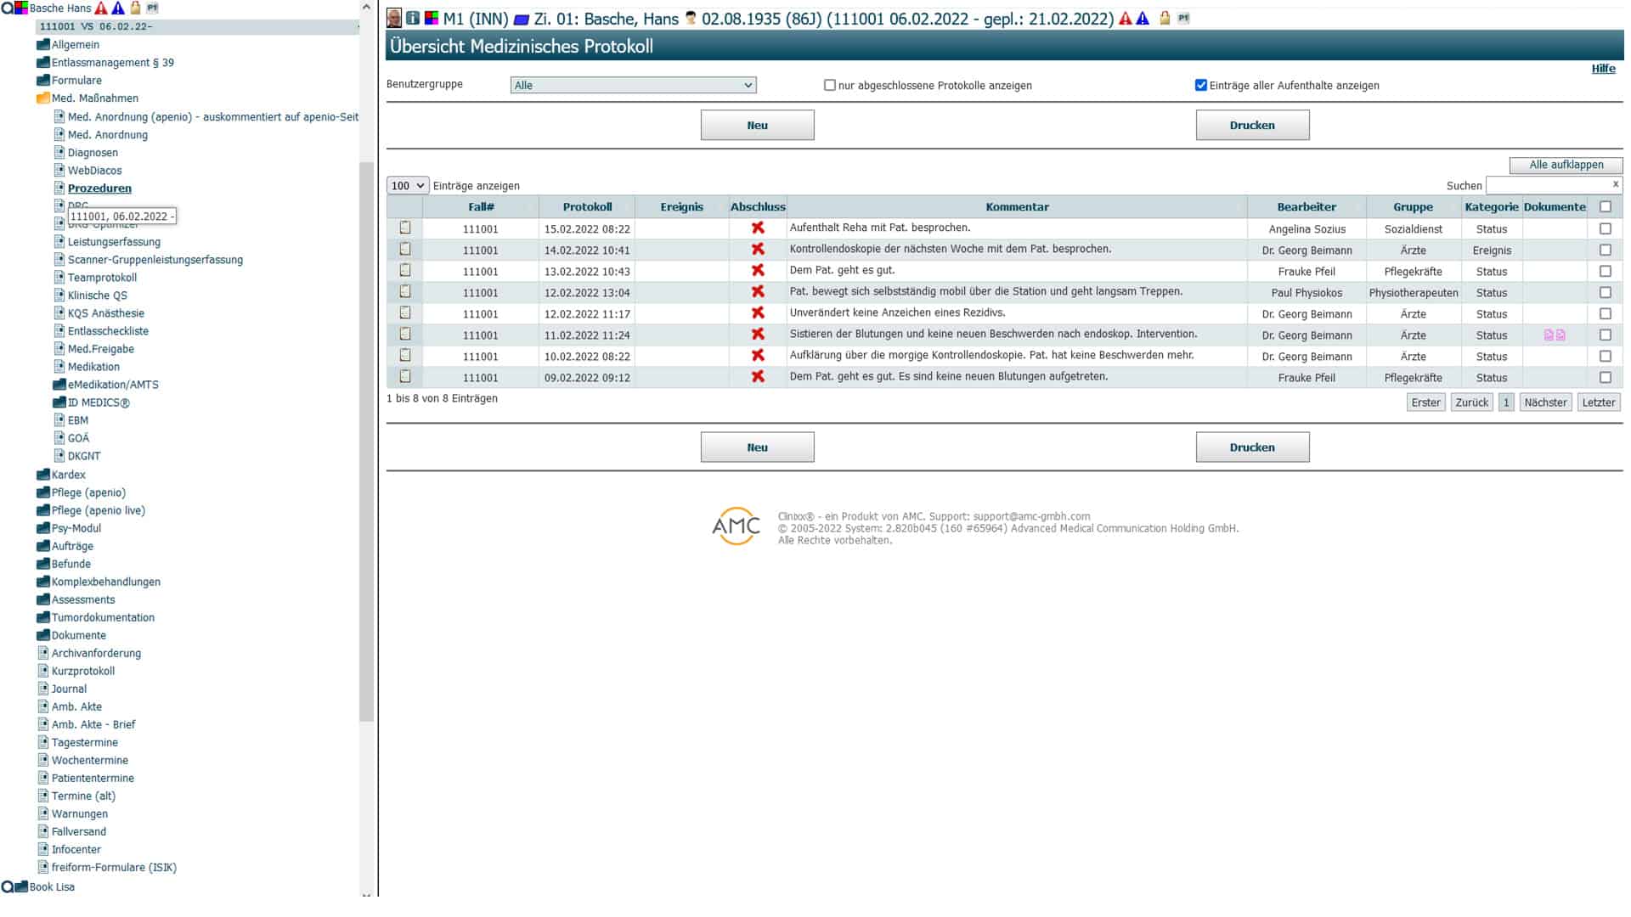Select Entlasscheckliste in the sidebar tree
This screenshot has width=1631, height=917.
[x=108, y=331]
